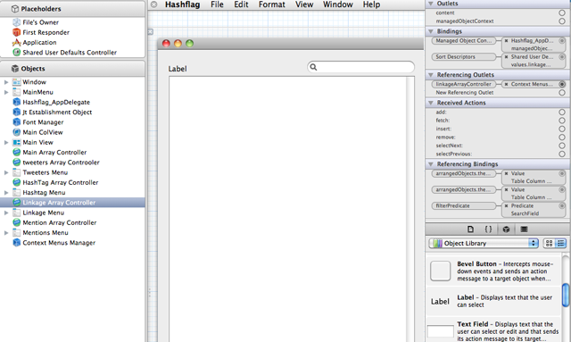This screenshot has height=342, width=571.
Task: Remove the filterPredicate binding connection
Action: click(506, 205)
